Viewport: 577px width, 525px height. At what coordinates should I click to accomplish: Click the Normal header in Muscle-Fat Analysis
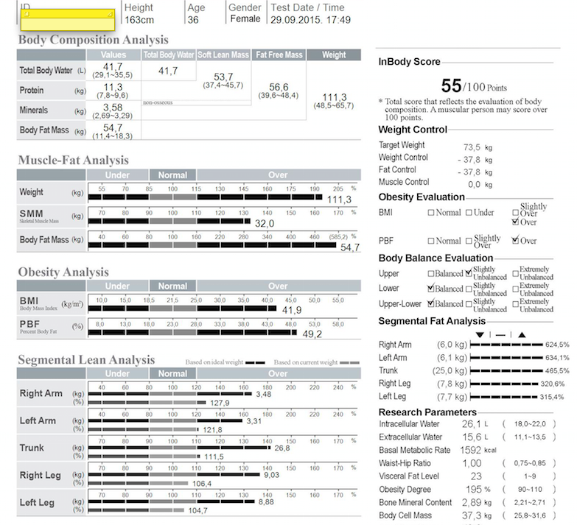pos(172,175)
